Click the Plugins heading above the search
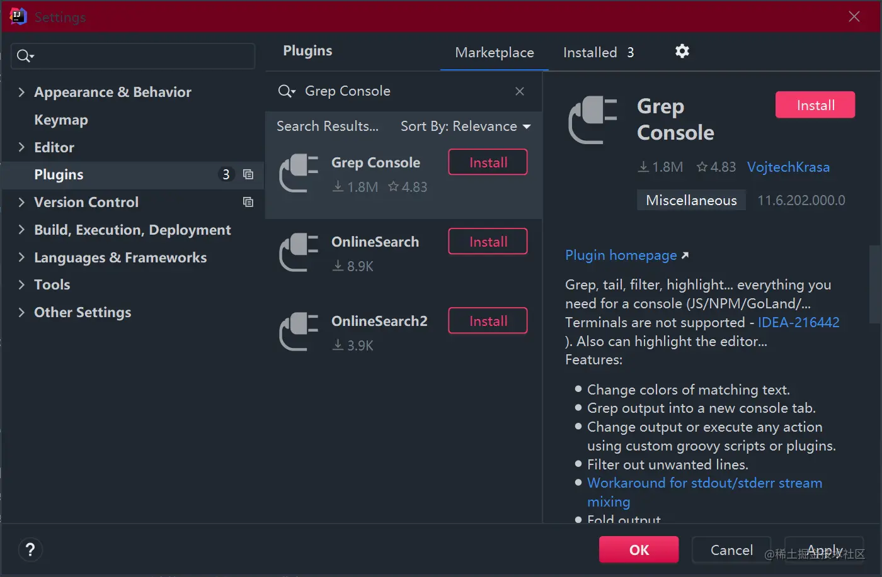The image size is (882, 577). click(307, 51)
